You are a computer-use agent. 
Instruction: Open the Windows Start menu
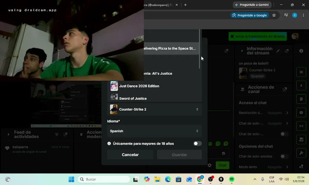point(71,179)
